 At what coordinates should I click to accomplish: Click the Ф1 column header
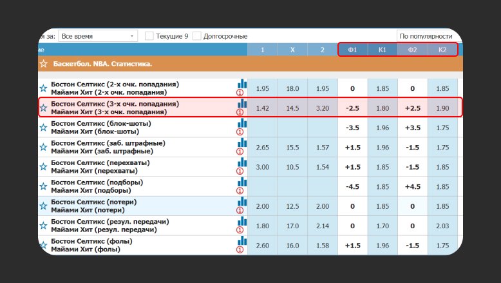[x=352, y=50]
